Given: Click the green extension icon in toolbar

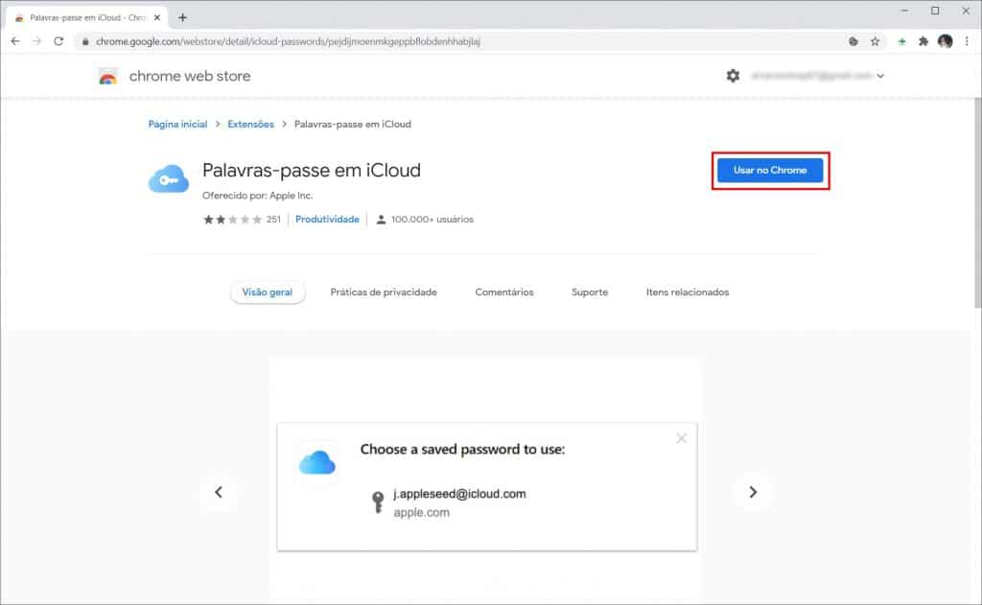Looking at the screenshot, I should [901, 41].
